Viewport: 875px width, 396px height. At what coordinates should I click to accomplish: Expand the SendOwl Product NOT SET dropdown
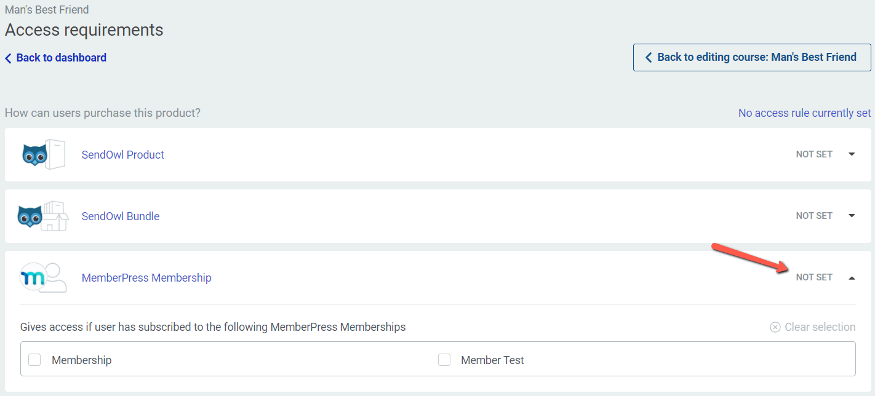(852, 154)
